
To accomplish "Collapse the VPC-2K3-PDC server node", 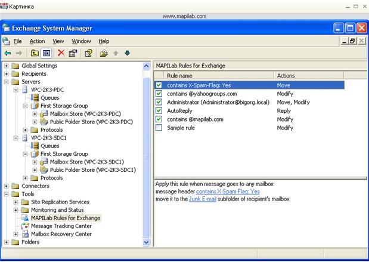I will 16,90.
